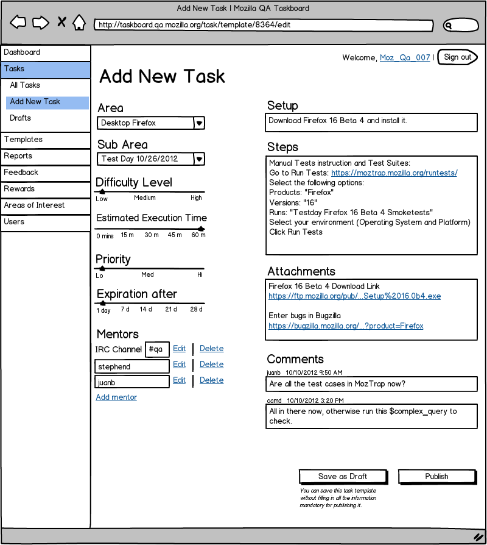Go to browser home page icon
The image size is (487, 545).
79,22
